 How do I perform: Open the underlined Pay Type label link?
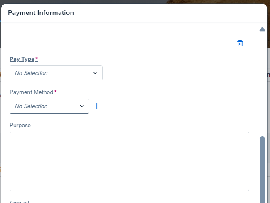(22, 59)
